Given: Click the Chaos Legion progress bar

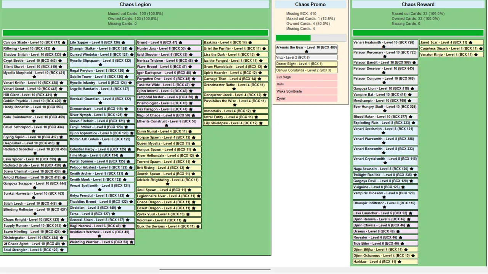Looking at the screenshot, I should point(135,33).
